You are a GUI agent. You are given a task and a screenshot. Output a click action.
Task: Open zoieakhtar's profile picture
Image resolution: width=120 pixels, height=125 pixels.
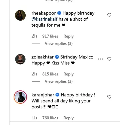[20, 59]
